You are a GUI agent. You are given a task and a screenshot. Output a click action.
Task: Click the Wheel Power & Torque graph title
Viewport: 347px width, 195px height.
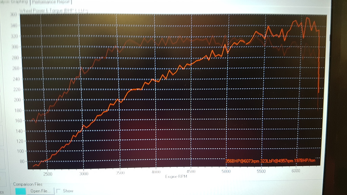(54, 10)
